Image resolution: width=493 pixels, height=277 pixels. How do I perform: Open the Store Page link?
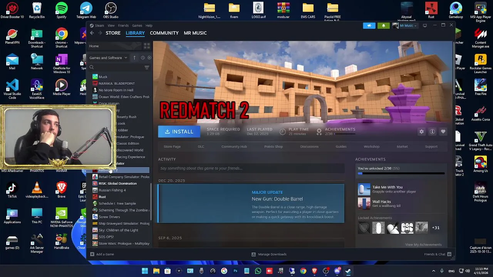pyautogui.click(x=172, y=147)
